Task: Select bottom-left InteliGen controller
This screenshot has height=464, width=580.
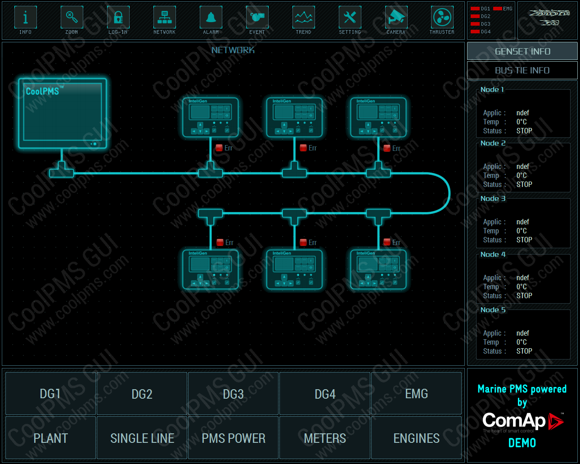Action: [x=211, y=269]
